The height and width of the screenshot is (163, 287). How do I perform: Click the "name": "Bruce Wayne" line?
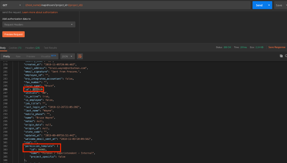click(x=40, y=118)
